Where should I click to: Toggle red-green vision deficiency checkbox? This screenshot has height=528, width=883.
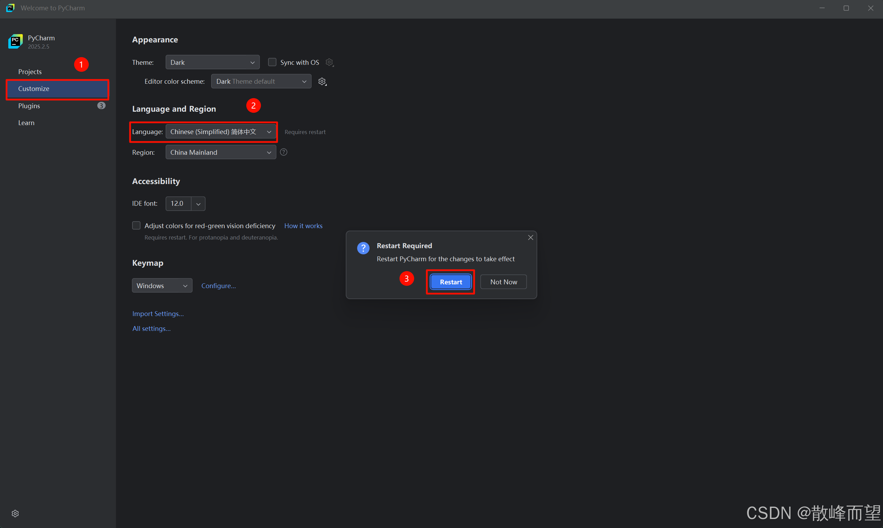[136, 226]
